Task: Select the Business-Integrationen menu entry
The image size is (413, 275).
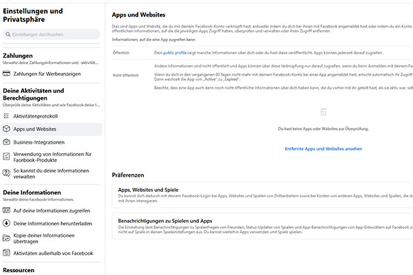Action: click(x=39, y=142)
